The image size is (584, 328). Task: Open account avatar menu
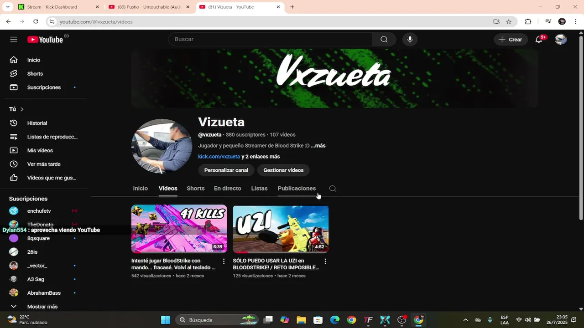561,39
